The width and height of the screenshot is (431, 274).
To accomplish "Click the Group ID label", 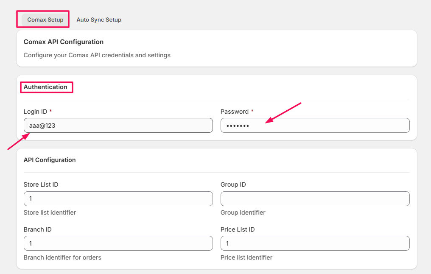I will 233,185.
